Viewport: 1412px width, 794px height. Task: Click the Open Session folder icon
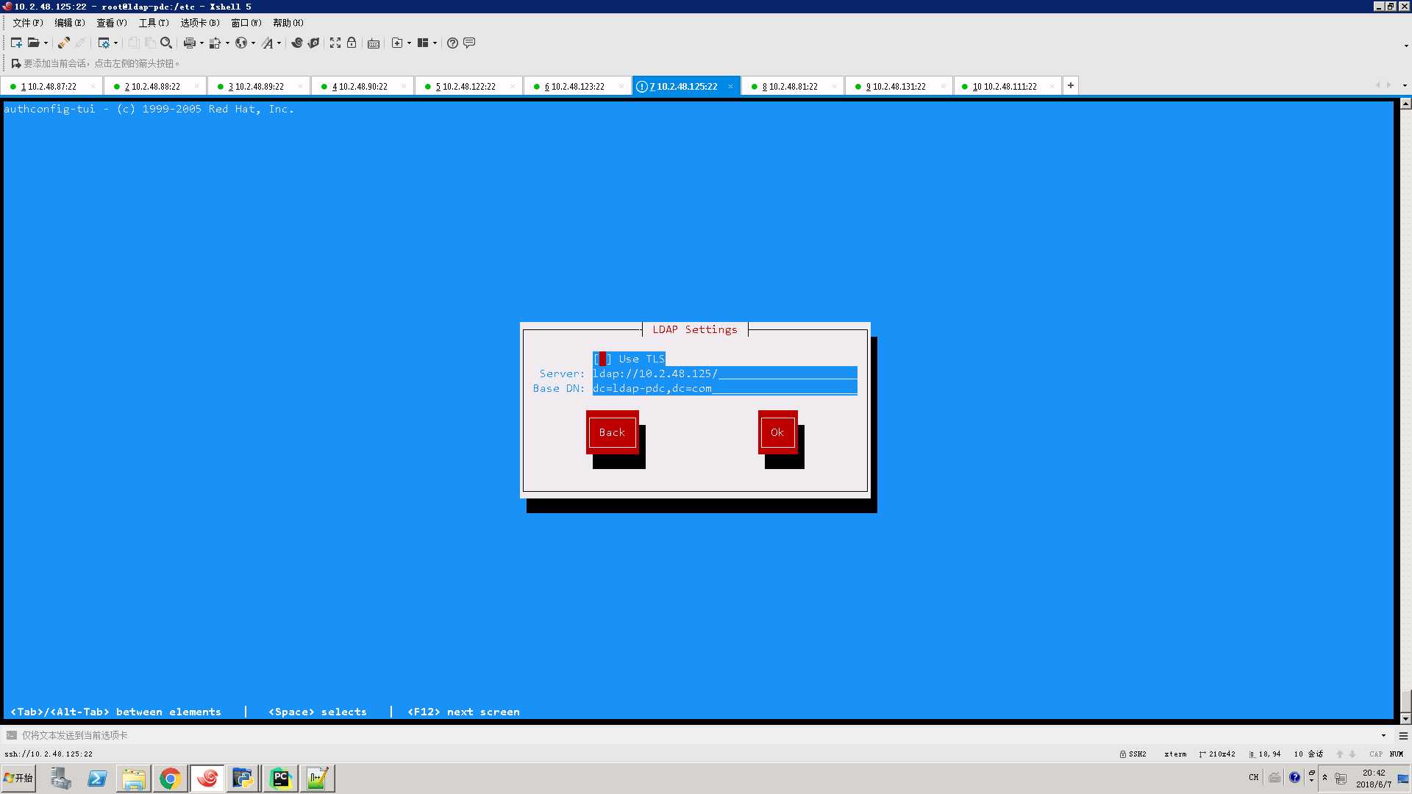click(34, 43)
